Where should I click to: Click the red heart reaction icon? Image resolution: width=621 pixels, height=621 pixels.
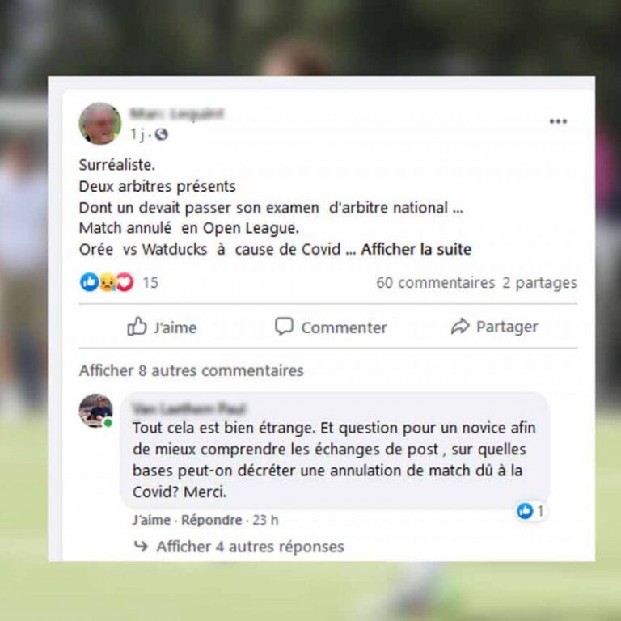coord(125,282)
